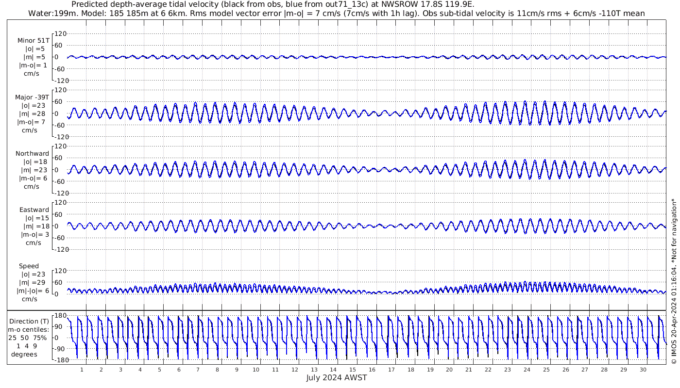This screenshot has width=680, height=388.
Task: Click the vertical IMOS copyright notice
Action: (x=674, y=281)
